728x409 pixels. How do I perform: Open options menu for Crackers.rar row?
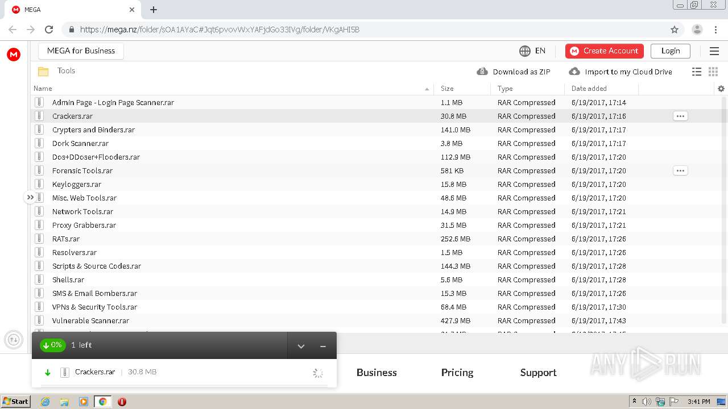pyautogui.click(x=680, y=116)
